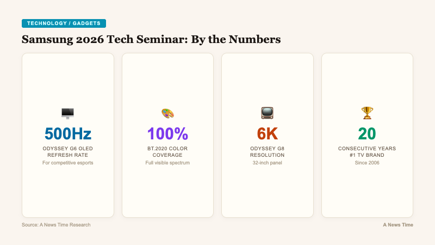Click the 32-inch panel caption
This screenshot has height=245, width=435.
pos(267,163)
